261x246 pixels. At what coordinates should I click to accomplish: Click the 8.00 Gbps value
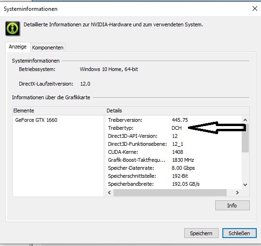pyautogui.click(x=183, y=168)
